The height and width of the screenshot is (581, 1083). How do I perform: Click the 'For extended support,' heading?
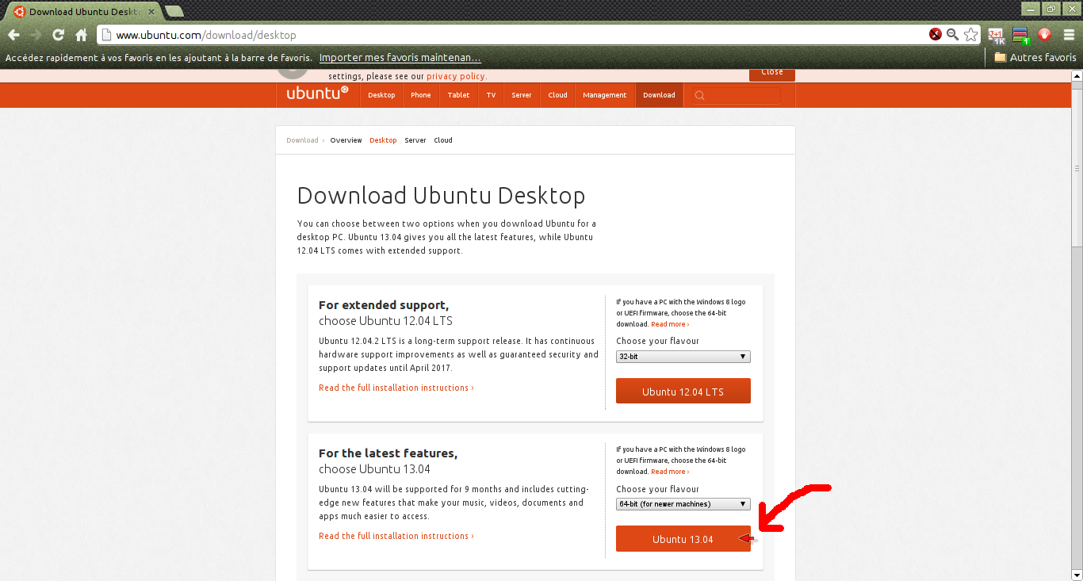click(384, 305)
